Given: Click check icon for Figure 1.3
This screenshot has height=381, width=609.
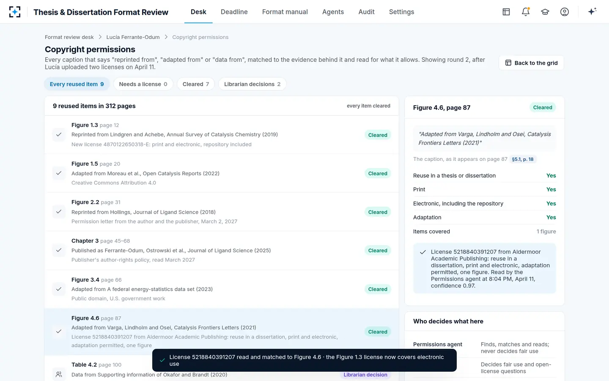Looking at the screenshot, I should (59, 135).
